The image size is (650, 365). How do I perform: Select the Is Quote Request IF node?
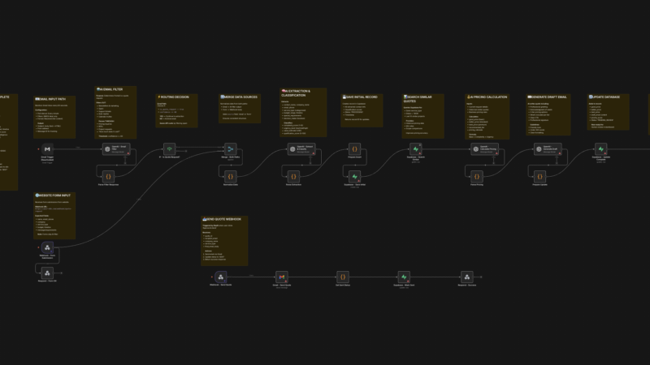(x=169, y=150)
